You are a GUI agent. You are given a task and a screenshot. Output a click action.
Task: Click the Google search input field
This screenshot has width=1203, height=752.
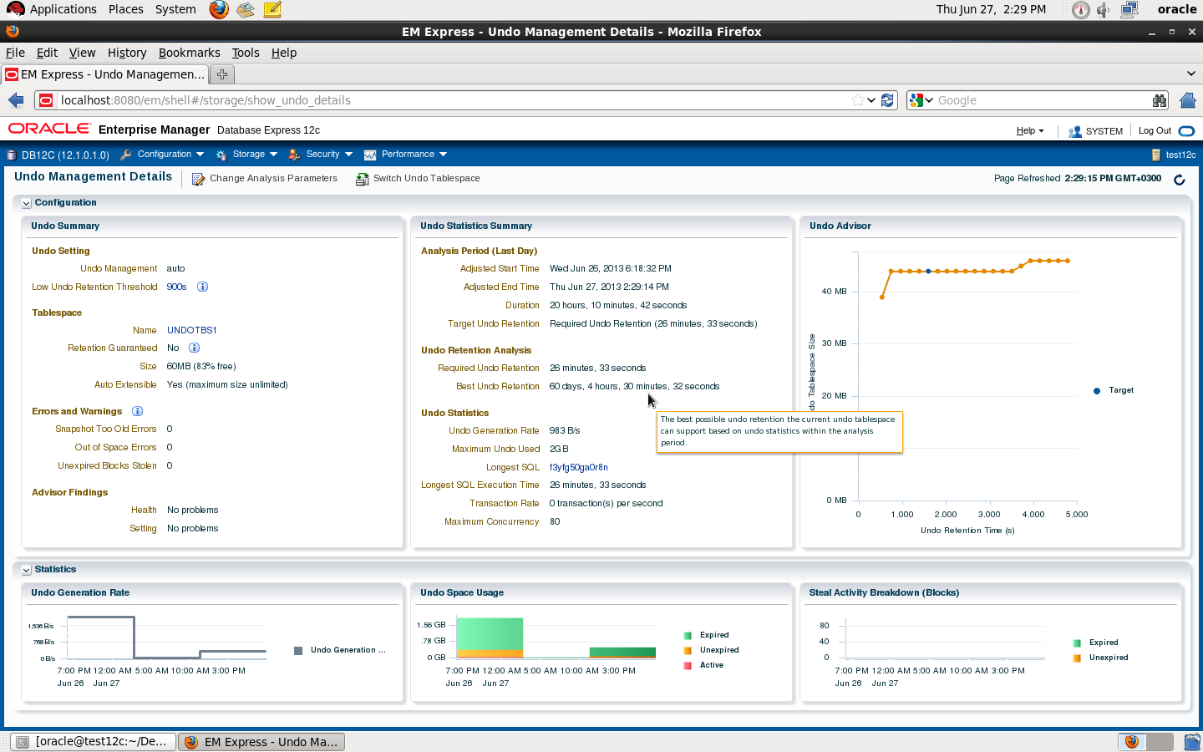1040,100
